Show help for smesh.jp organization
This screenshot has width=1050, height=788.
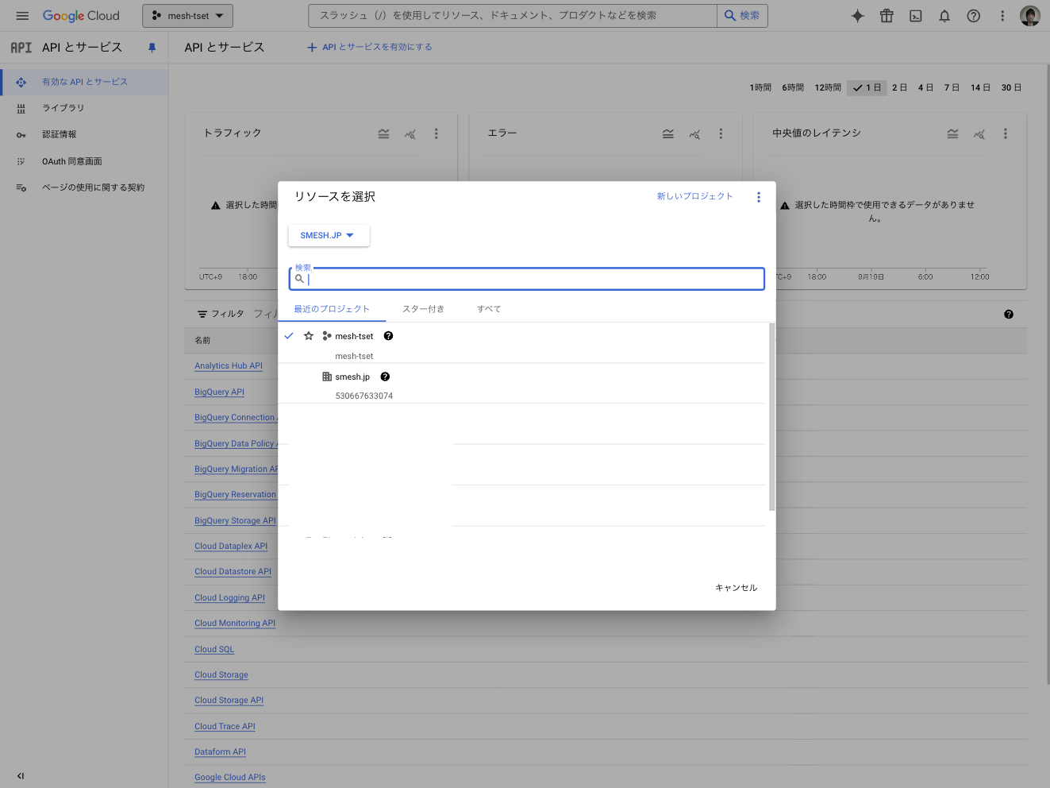click(x=385, y=377)
